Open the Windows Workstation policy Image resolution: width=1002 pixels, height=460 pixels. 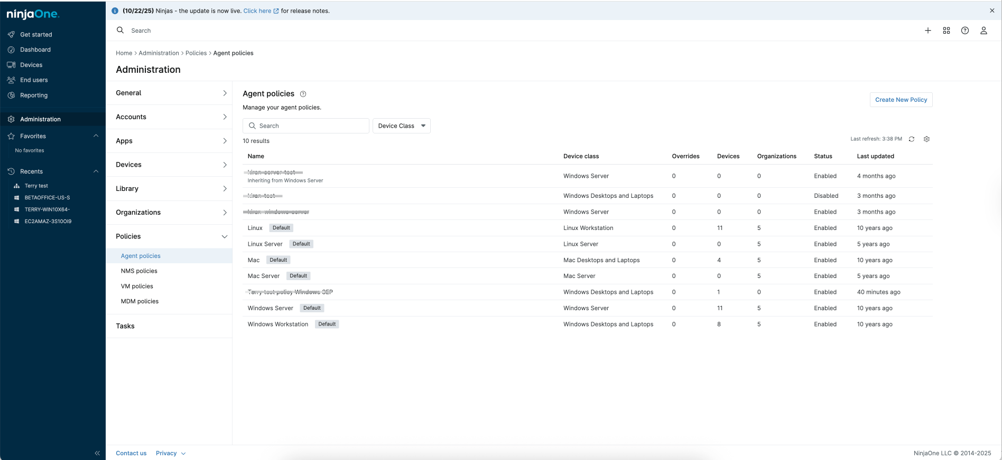pyautogui.click(x=277, y=324)
